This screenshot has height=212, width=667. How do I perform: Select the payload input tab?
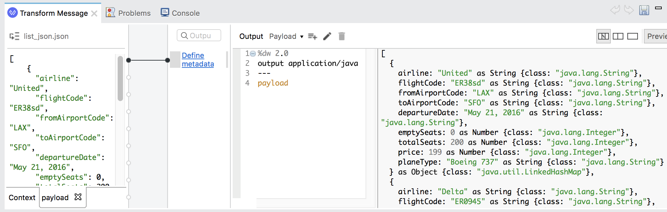tap(55, 198)
